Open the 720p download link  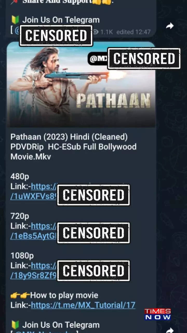(x=34, y=231)
